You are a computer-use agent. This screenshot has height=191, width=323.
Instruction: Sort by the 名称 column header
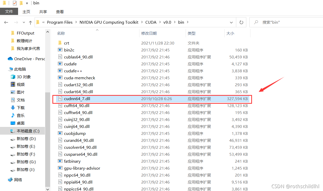coord(61,33)
